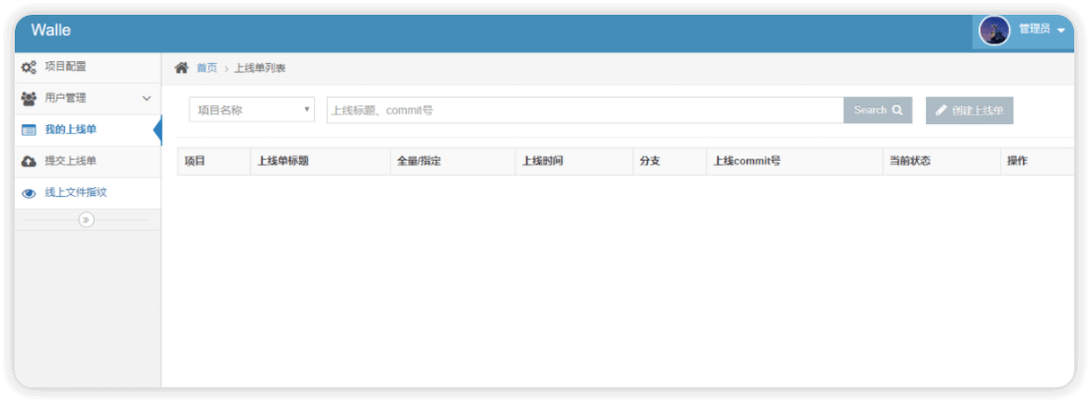1089x402 pixels.
Task: Open the 管理员 account dropdown arrow
Action: point(1060,30)
